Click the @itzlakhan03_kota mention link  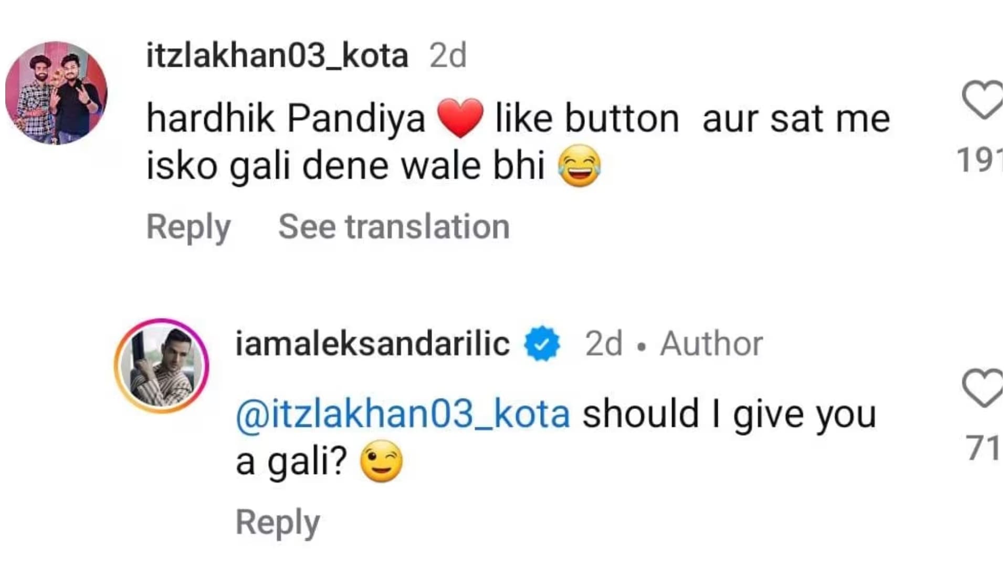coord(403,414)
